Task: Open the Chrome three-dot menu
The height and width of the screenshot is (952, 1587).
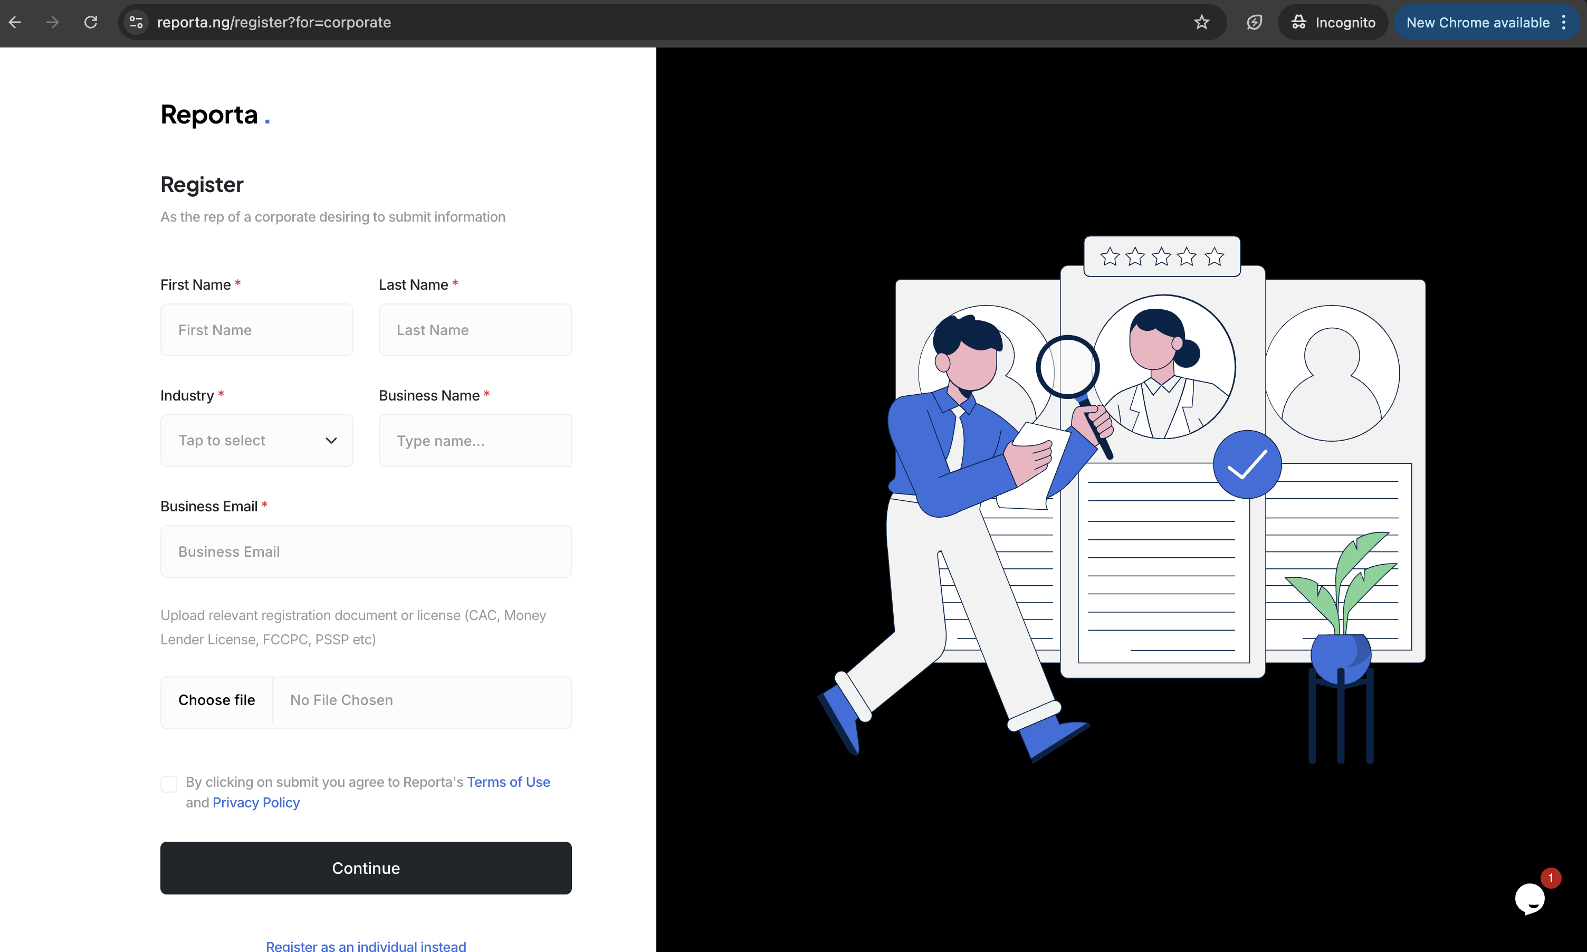Action: click(1564, 22)
